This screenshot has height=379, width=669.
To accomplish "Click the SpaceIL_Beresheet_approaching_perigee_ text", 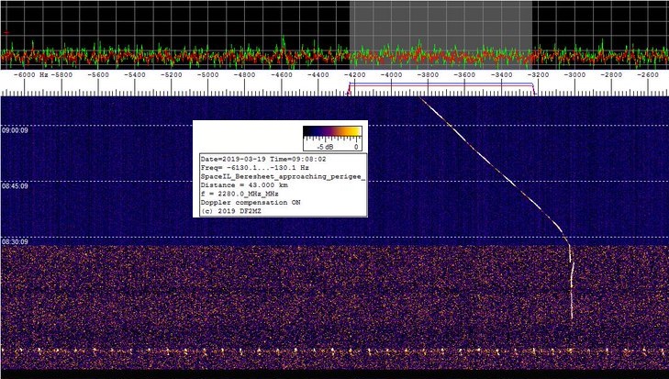I will [283, 176].
